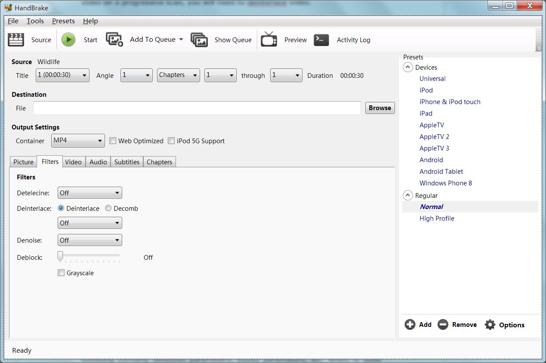Image resolution: width=546 pixels, height=363 pixels.
Task: Select the High Profile preset
Action: pos(437,218)
